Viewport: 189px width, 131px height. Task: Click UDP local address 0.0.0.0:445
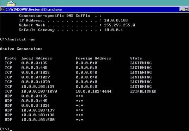pyautogui.click(x=34, y=101)
